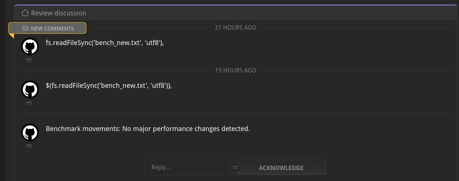Select the Benchmark movements comment text
This screenshot has width=459, height=181.
pyautogui.click(x=148, y=129)
